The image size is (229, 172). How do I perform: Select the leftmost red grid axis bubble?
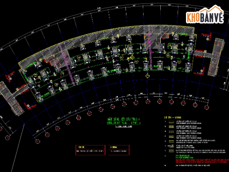coord(7,138)
